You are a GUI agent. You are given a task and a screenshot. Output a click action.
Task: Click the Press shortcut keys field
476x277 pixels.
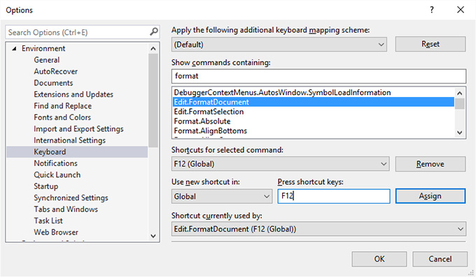click(x=334, y=196)
